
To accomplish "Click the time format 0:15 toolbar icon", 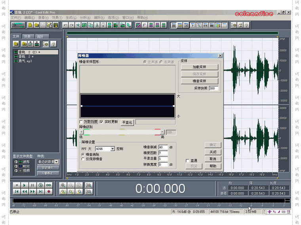I will 205,25.
